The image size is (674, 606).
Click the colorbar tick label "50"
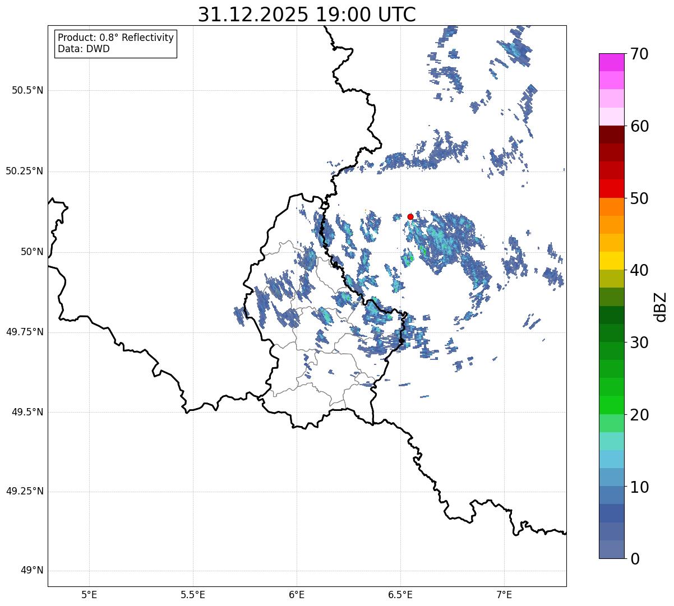pyautogui.click(x=639, y=198)
